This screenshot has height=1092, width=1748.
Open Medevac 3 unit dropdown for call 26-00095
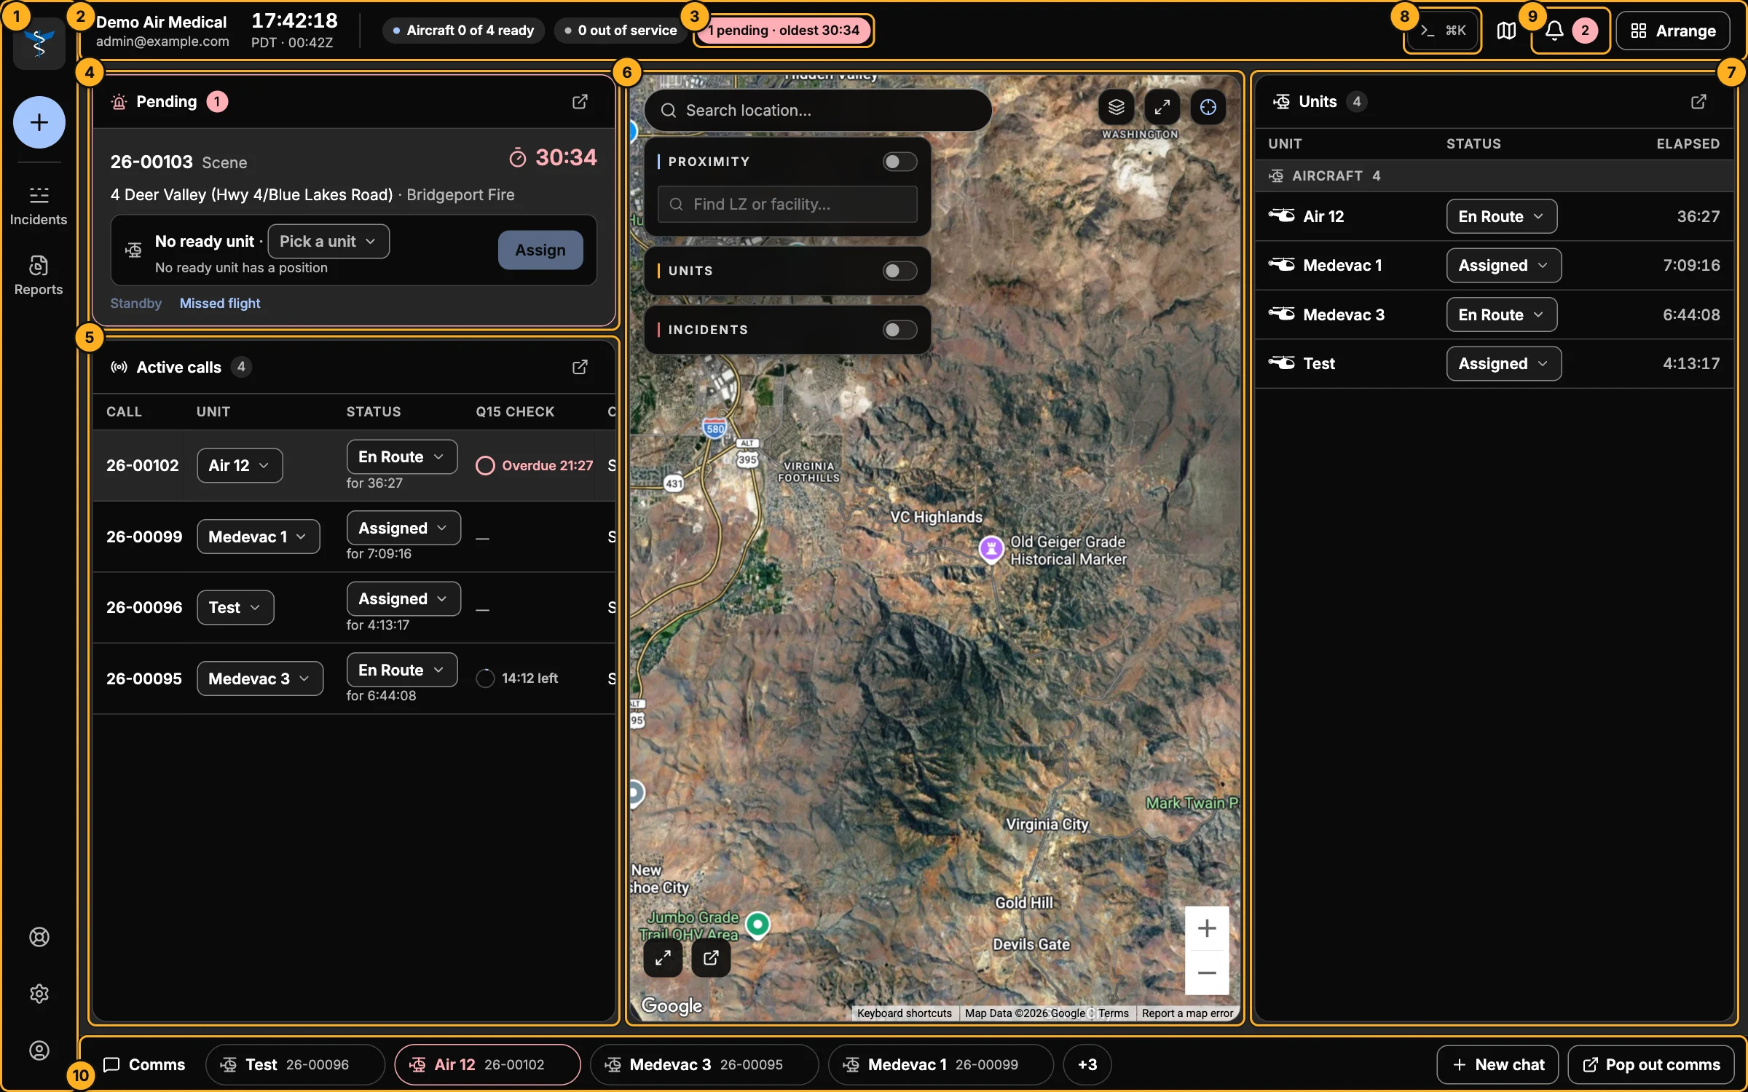(x=260, y=679)
